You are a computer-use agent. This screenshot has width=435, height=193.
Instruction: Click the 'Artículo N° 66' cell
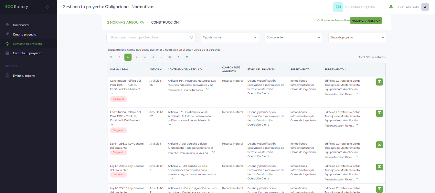point(156,83)
